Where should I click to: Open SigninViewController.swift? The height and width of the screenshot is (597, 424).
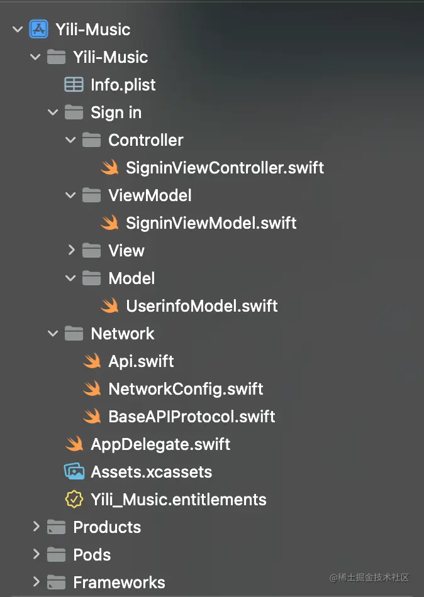coord(225,168)
